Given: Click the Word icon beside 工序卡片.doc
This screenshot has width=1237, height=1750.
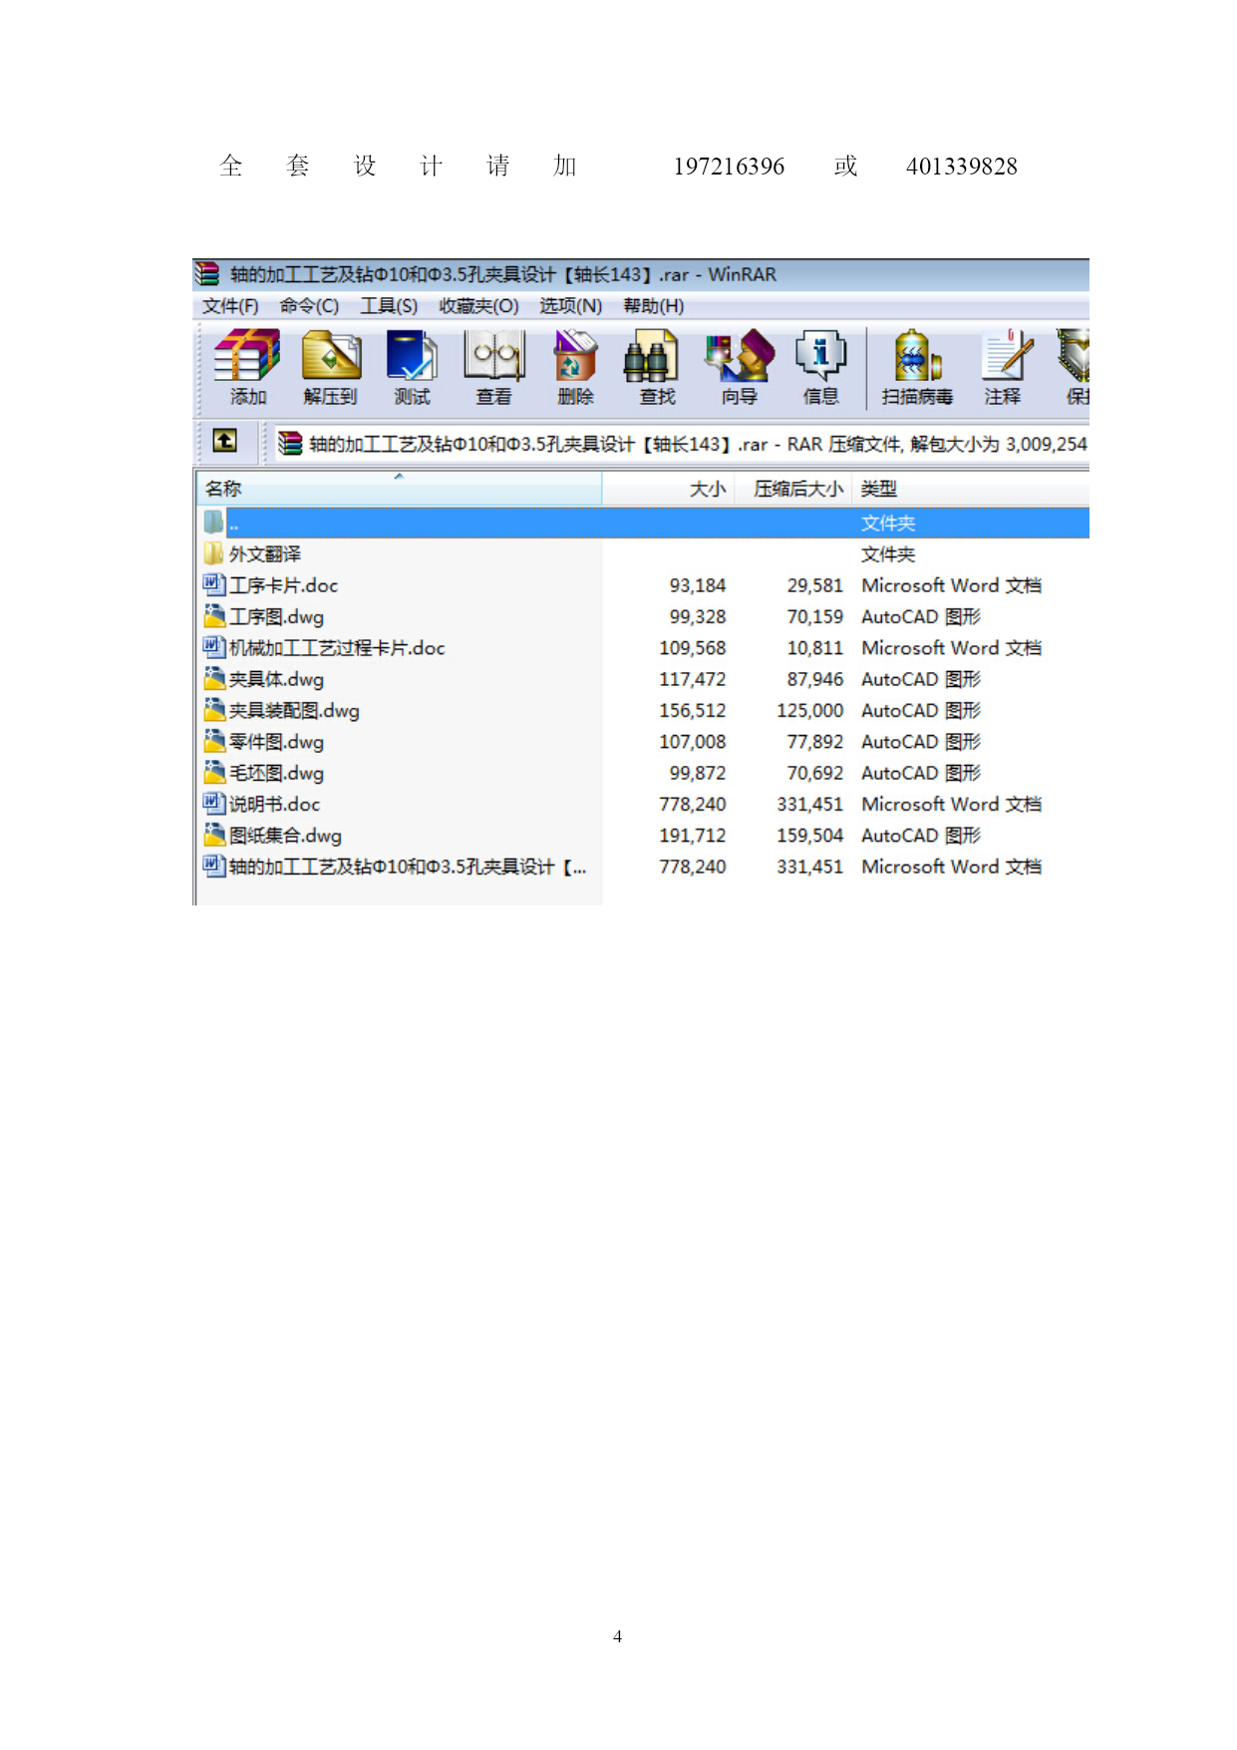Looking at the screenshot, I should [x=213, y=584].
